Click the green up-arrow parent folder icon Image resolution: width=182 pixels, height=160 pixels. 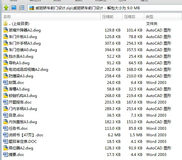point(6,8)
